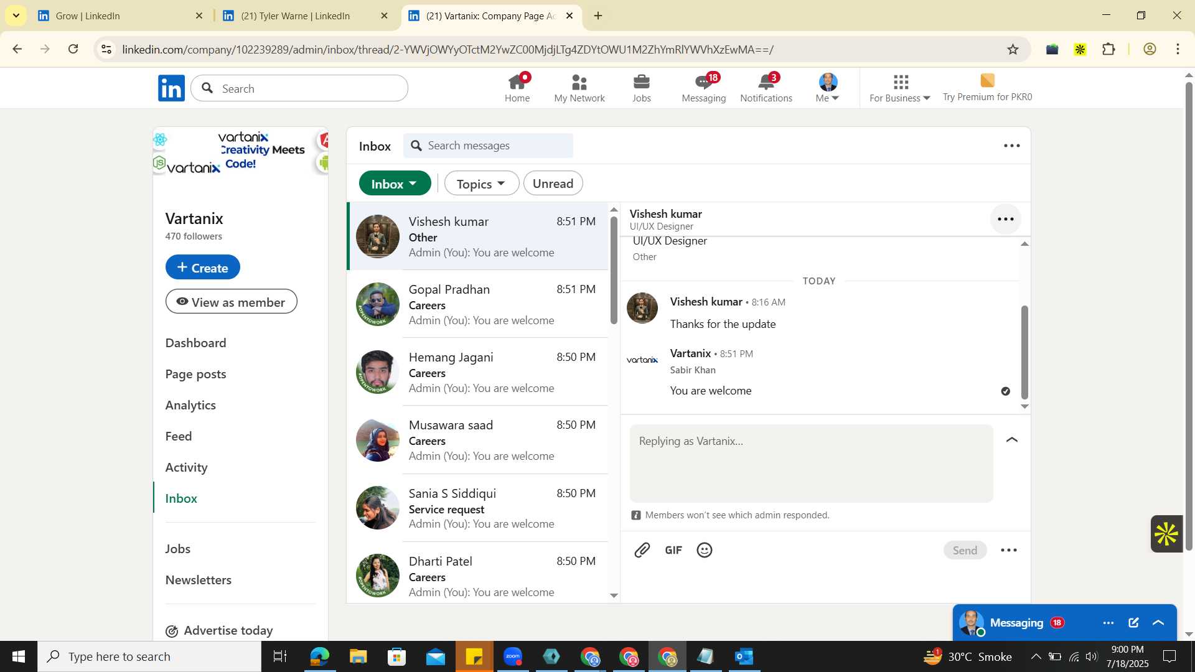This screenshot has height=672, width=1195.
Task: Bookmark this page with star icon
Action: (1013, 49)
